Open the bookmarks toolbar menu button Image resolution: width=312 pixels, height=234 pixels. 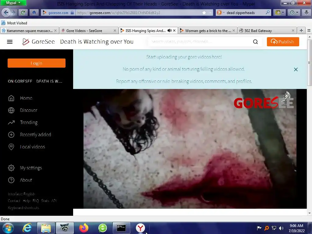[x=279, y=13]
